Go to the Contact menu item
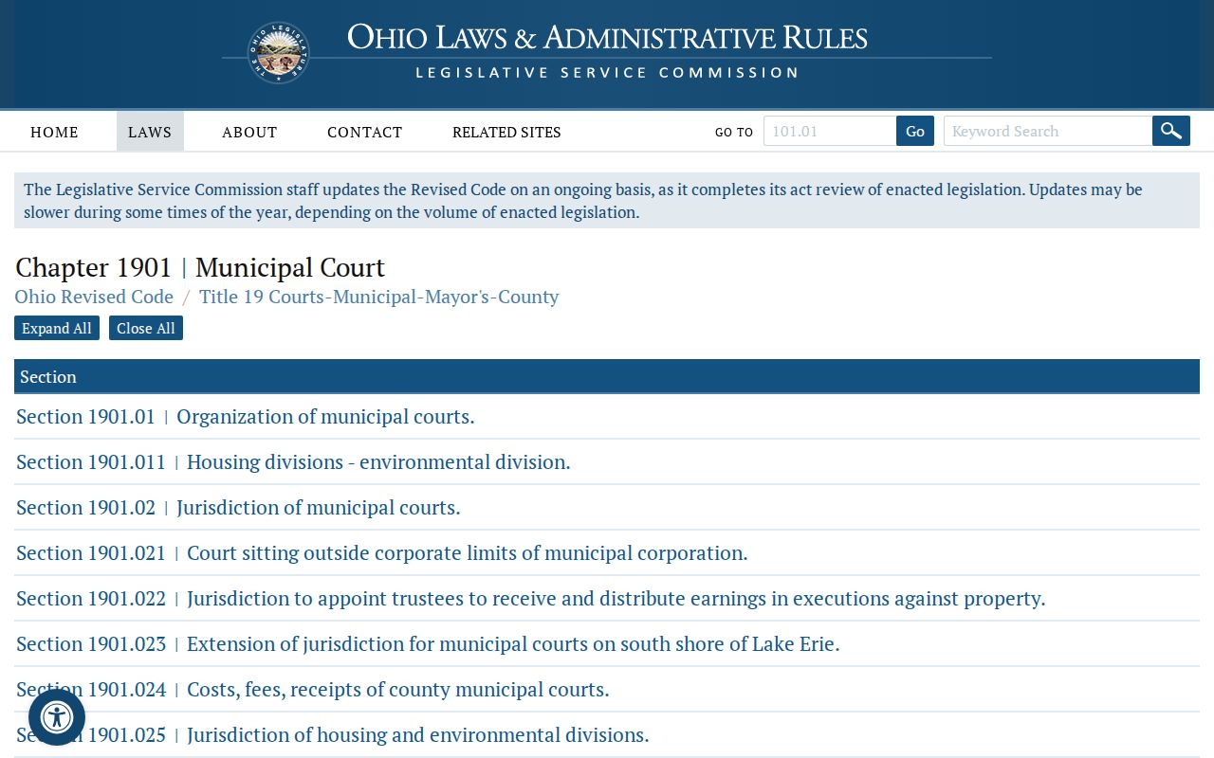 click(x=364, y=132)
